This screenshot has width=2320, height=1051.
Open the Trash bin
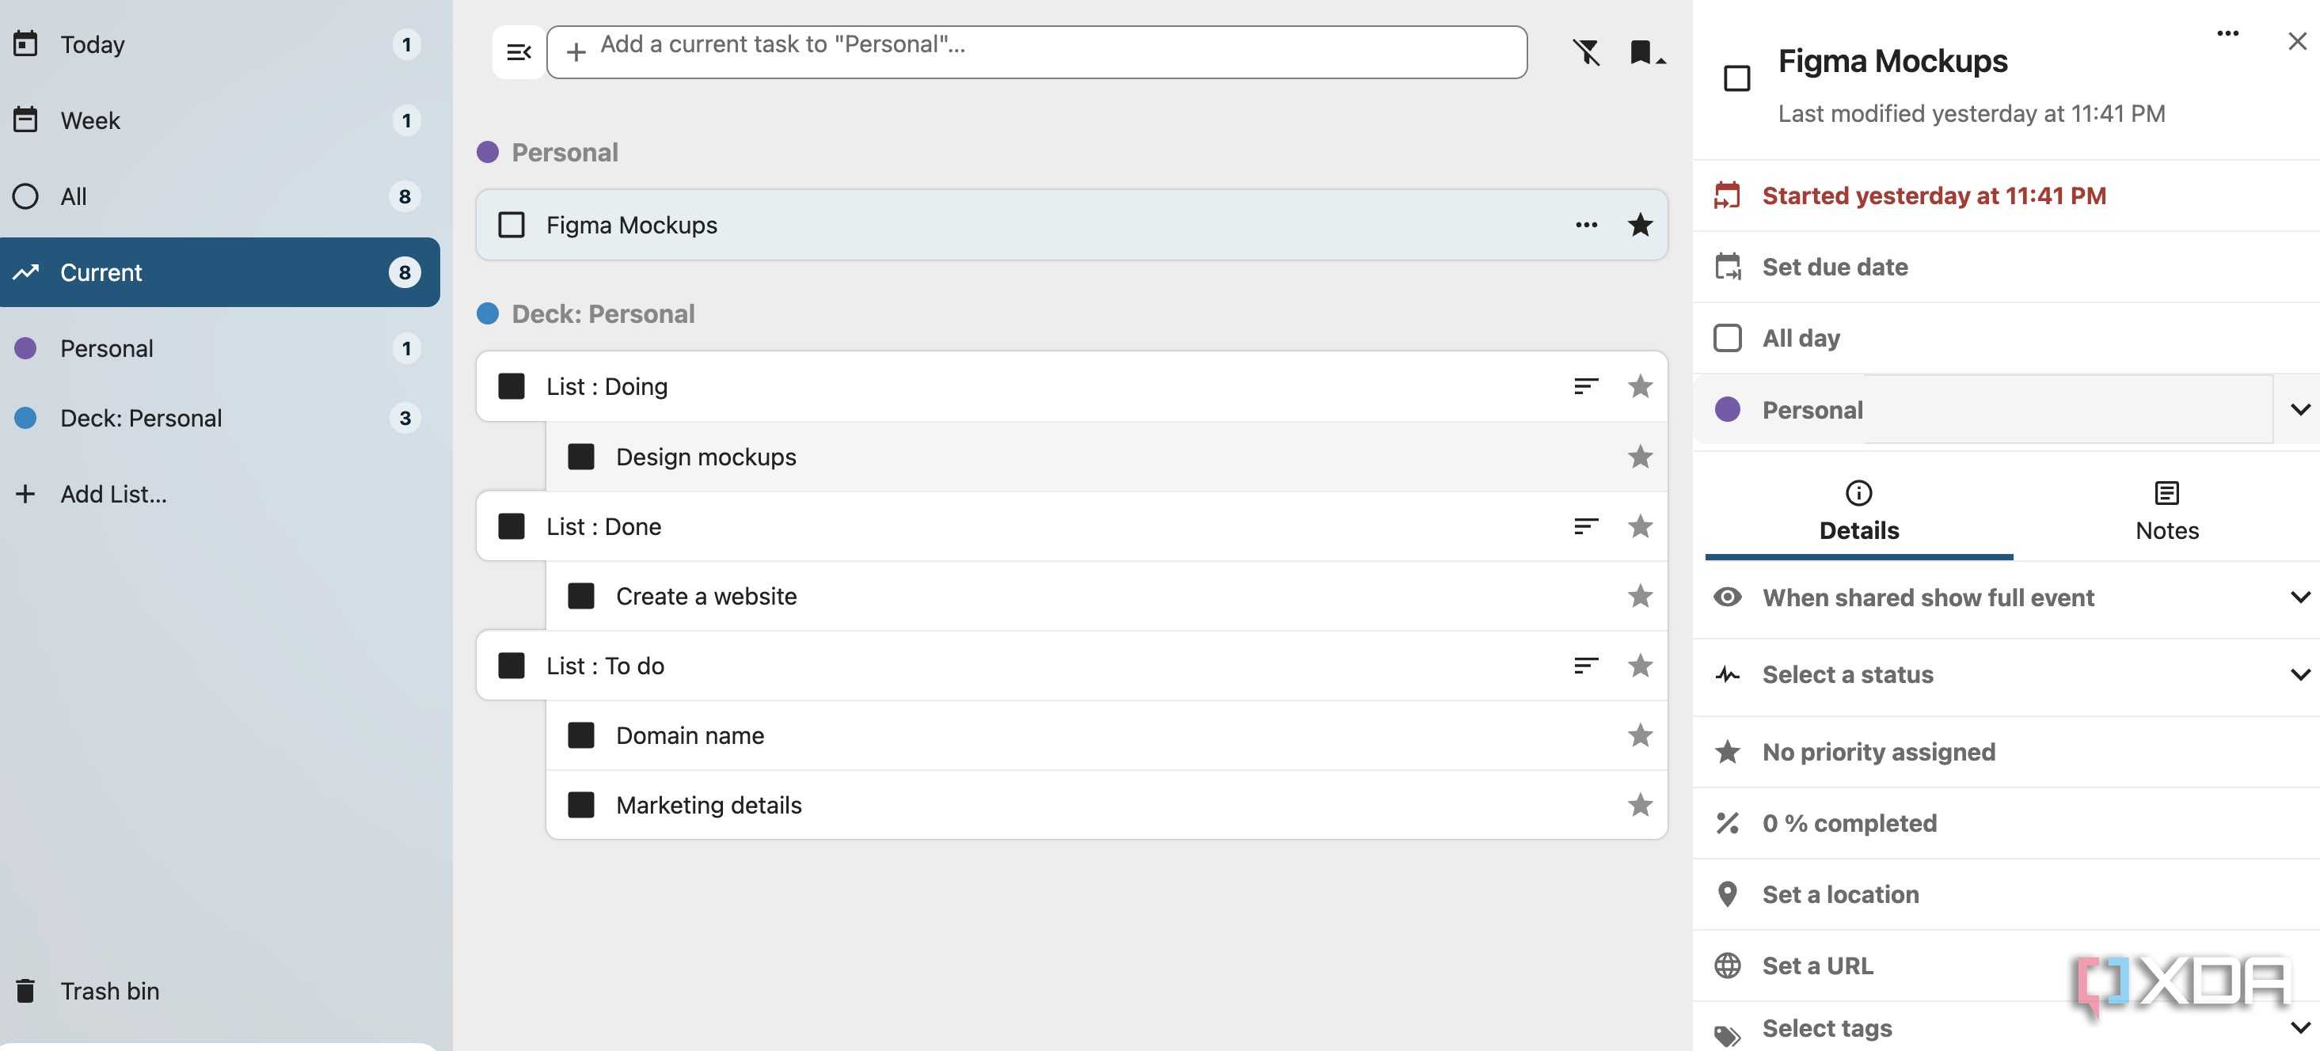click(220, 991)
